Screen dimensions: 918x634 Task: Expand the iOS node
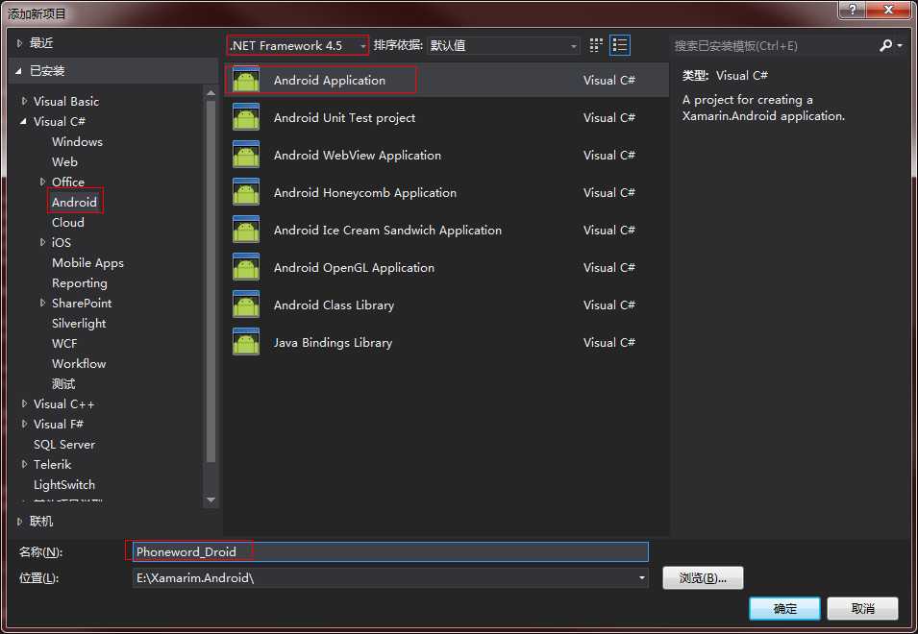point(42,242)
